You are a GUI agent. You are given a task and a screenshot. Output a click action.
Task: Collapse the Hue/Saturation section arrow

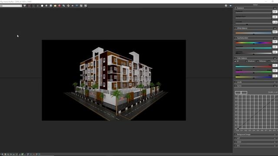point(275,38)
